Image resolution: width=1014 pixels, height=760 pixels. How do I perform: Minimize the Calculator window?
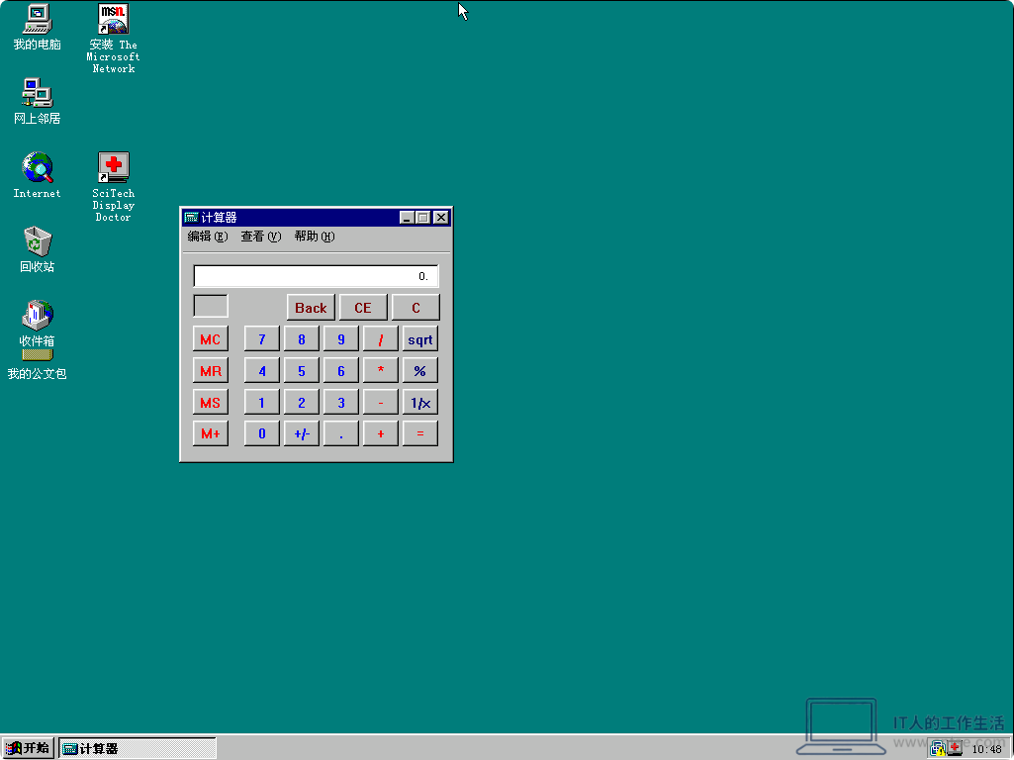coord(407,218)
